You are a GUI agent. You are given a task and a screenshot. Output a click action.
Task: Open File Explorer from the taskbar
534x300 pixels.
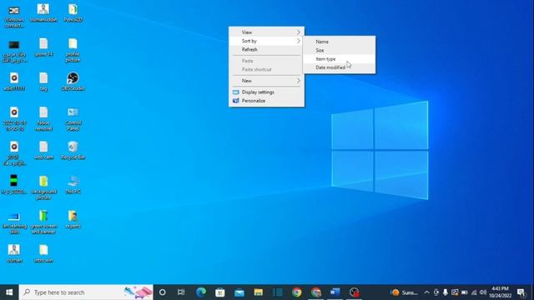coord(258,292)
